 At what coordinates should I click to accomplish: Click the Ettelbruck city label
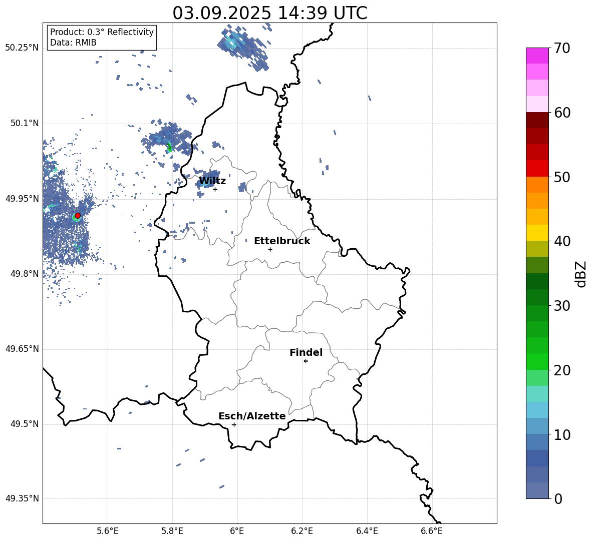[x=282, y=241]
